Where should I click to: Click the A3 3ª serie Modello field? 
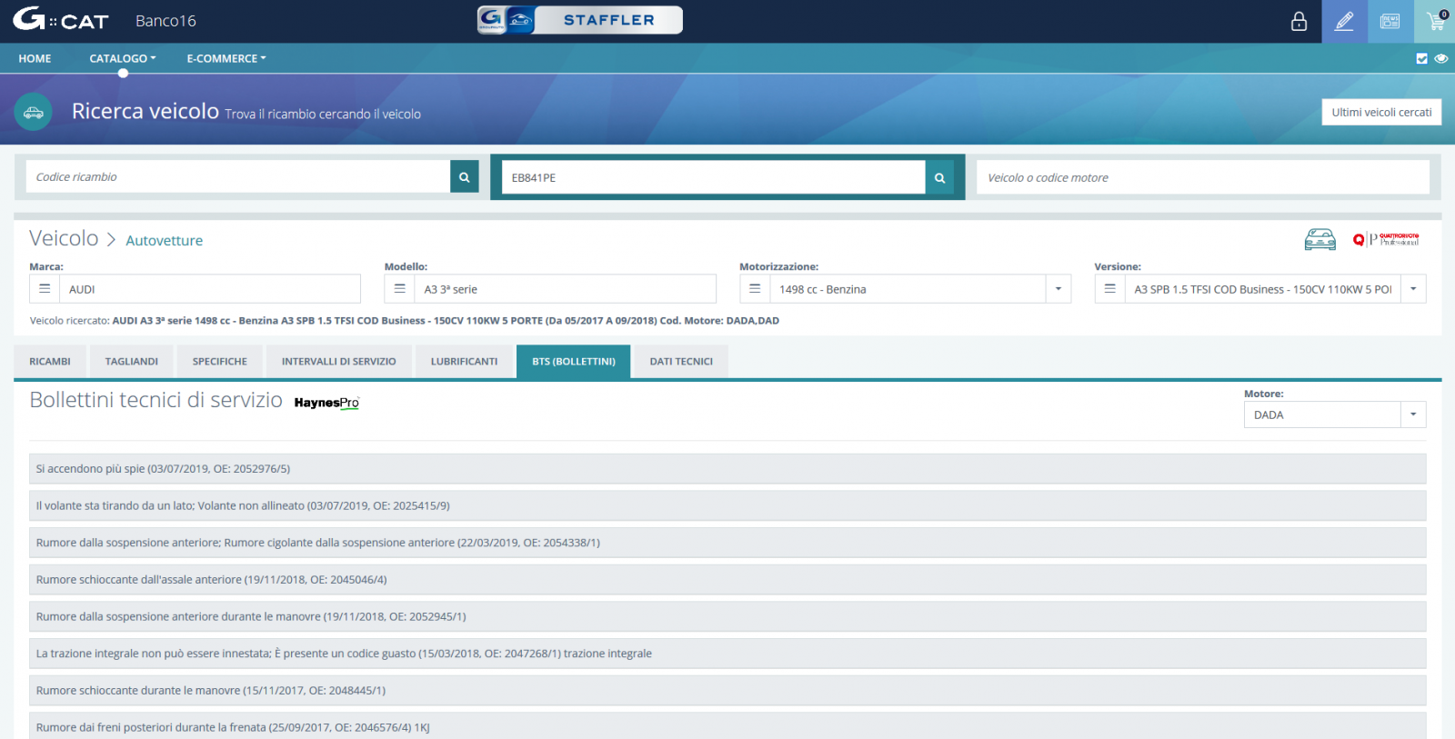point(566,289)
